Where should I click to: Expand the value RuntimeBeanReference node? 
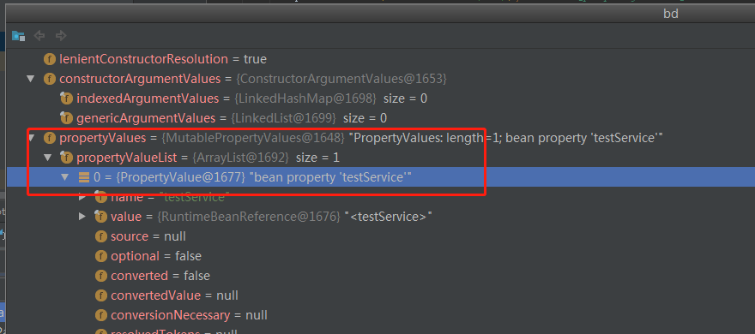[x=83, y=217]
